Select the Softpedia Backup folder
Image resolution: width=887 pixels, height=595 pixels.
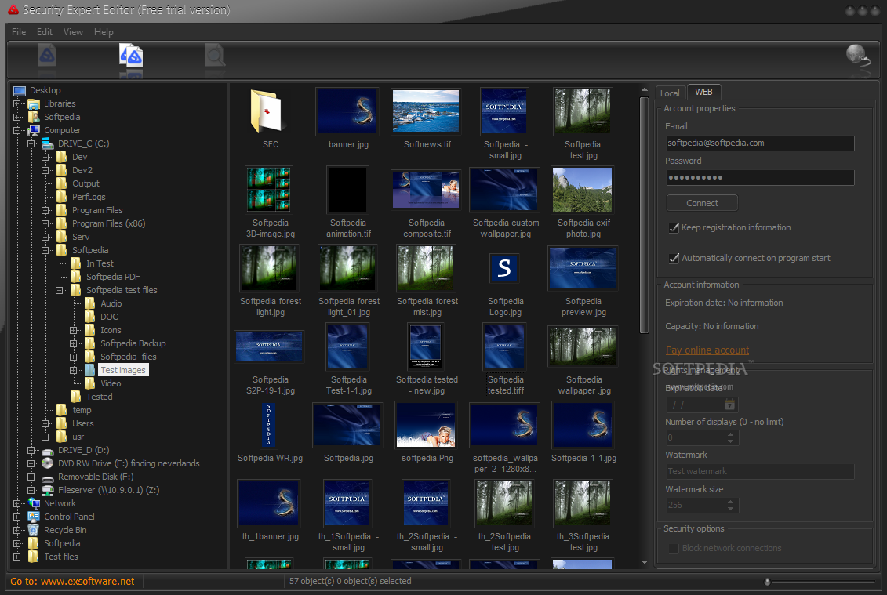tap(133, 344)
